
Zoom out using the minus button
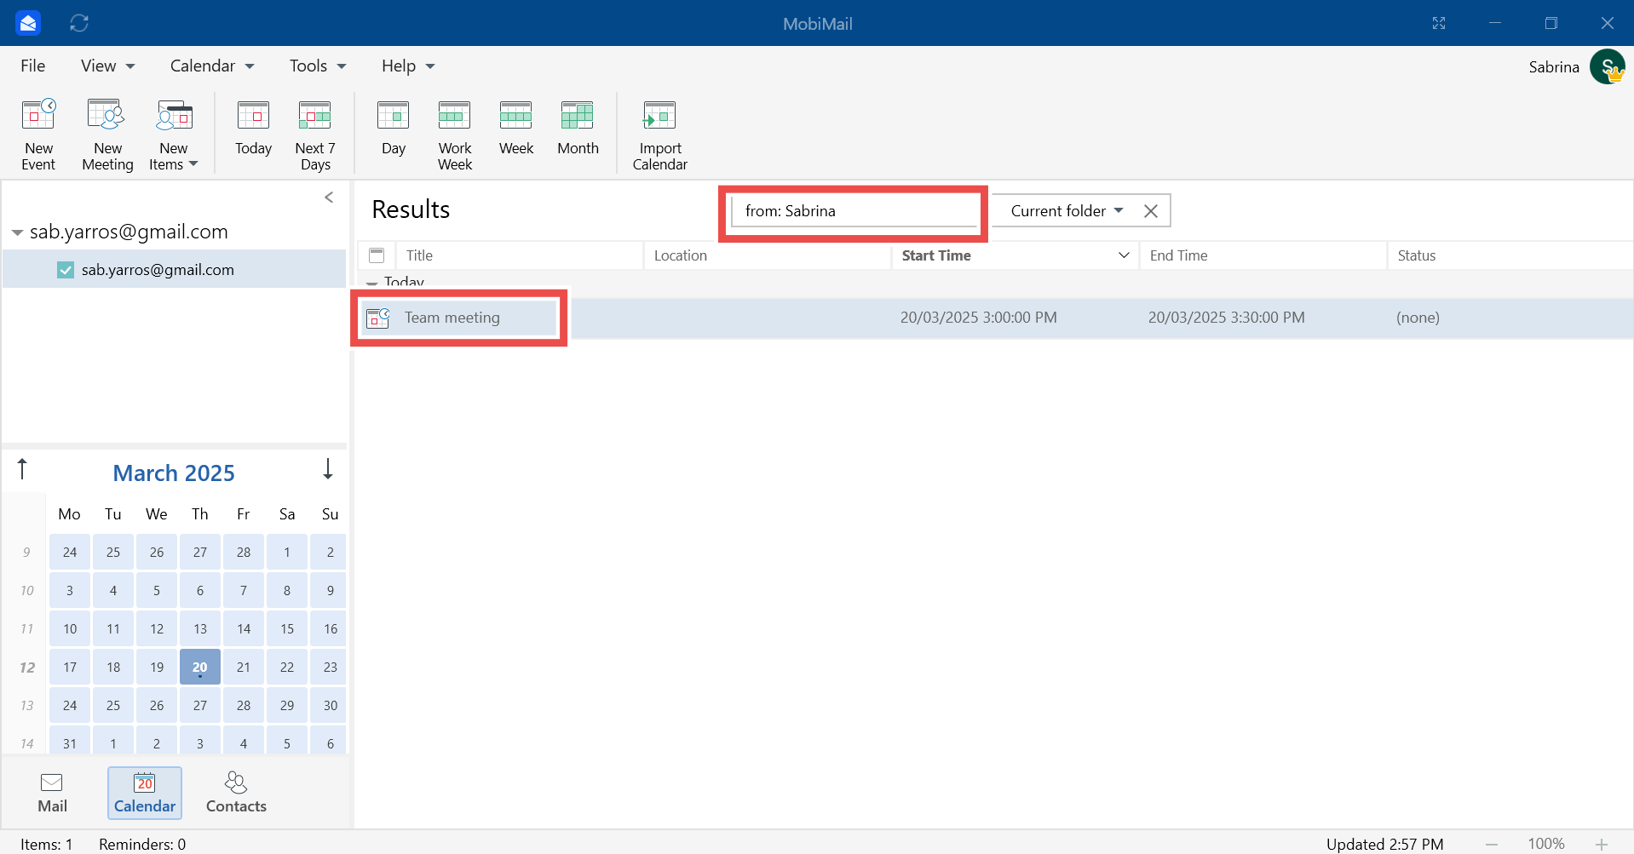point(1492,844)
